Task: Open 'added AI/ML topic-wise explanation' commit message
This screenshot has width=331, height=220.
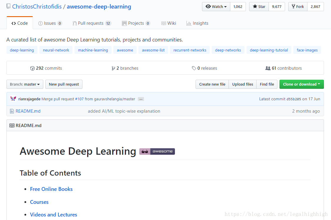Action: (x=124, y=111)
